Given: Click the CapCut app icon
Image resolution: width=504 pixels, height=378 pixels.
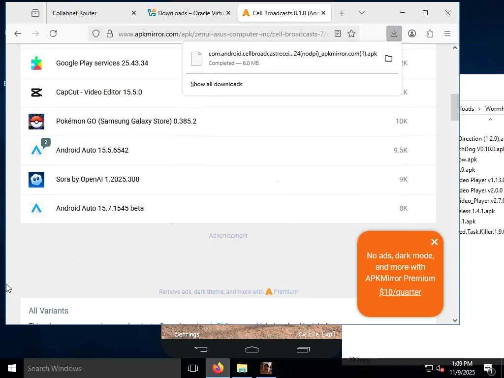Looking at the screenshot, I should [36, 92].
